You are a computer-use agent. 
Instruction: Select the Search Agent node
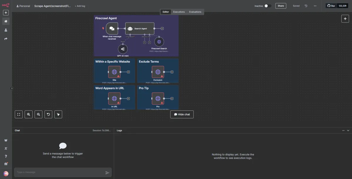pos(140,28)
